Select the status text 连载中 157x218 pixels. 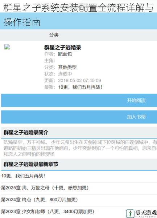click(65, 74)
